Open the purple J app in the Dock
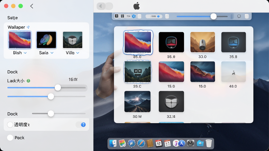The image size is (269, 151). click(x=175, y=143)
